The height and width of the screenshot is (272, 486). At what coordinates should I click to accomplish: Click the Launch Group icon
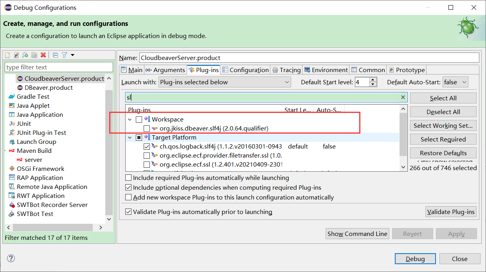pos(12,141)
